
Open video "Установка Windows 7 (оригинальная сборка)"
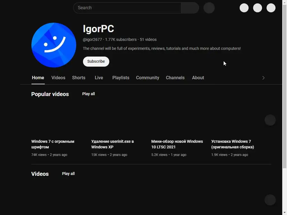point(232,144)
